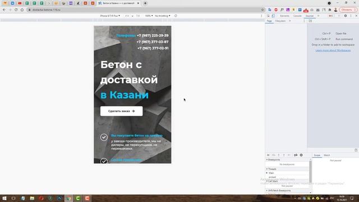
Task: Toggle the inspect element picker icon
Action: (268, 16)
